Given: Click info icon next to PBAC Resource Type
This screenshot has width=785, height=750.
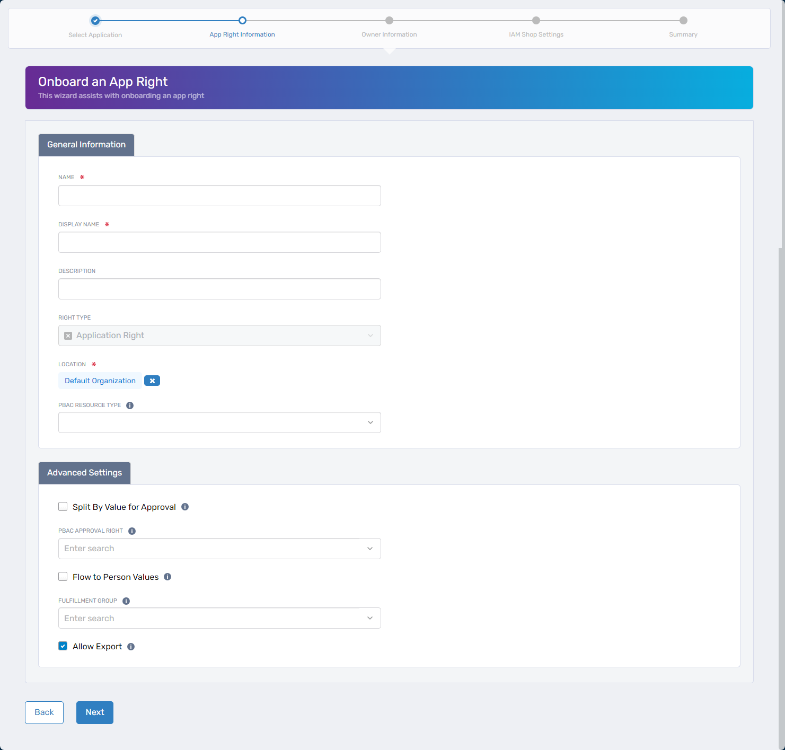Looking at the screenshot, I should pos(130,405).
